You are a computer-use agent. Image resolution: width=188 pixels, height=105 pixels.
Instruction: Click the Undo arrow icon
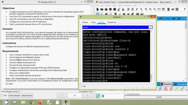(x=137, y=9)
